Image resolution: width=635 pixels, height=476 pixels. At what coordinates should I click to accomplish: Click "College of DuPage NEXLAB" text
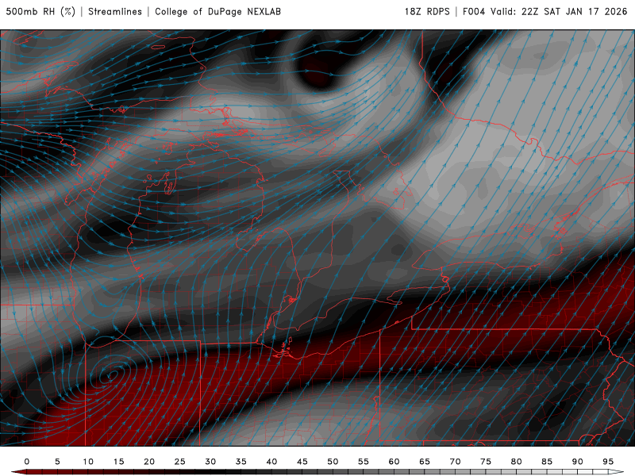(217, 12)
